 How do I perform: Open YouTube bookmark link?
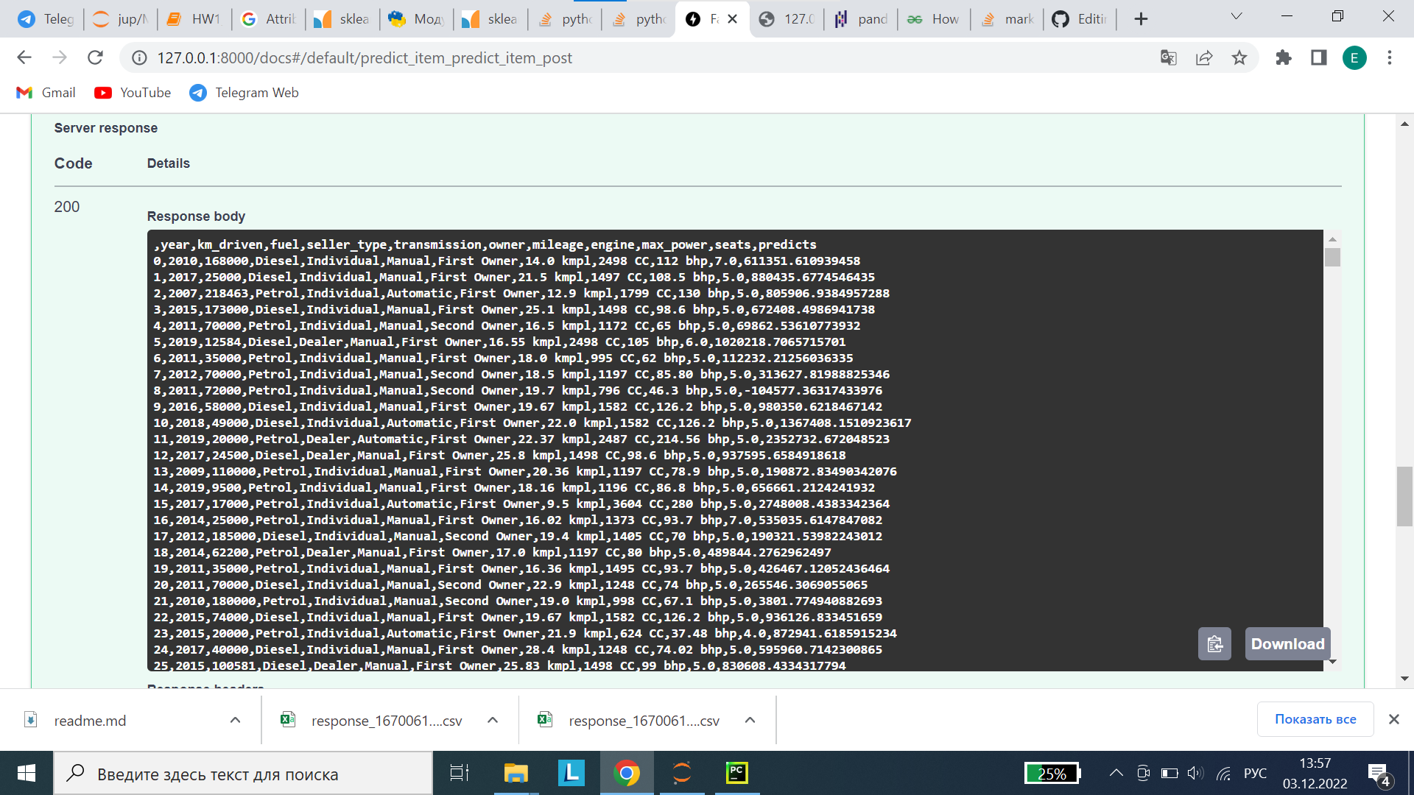133,93
